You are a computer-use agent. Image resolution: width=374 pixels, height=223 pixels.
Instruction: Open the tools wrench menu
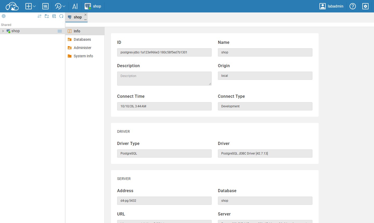60,6
